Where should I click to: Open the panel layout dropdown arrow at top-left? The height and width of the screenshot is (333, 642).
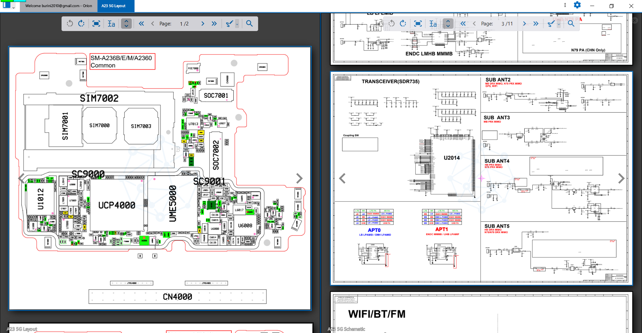[x=14, y=7]
